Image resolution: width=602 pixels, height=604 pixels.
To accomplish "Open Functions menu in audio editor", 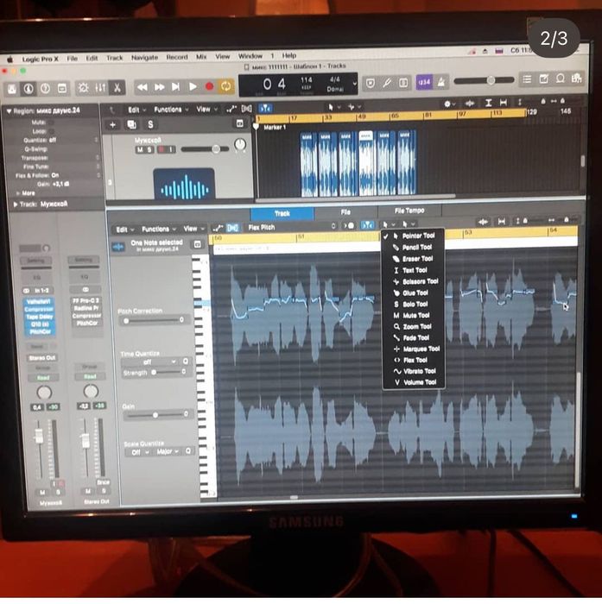I will (x=159, y=230).
